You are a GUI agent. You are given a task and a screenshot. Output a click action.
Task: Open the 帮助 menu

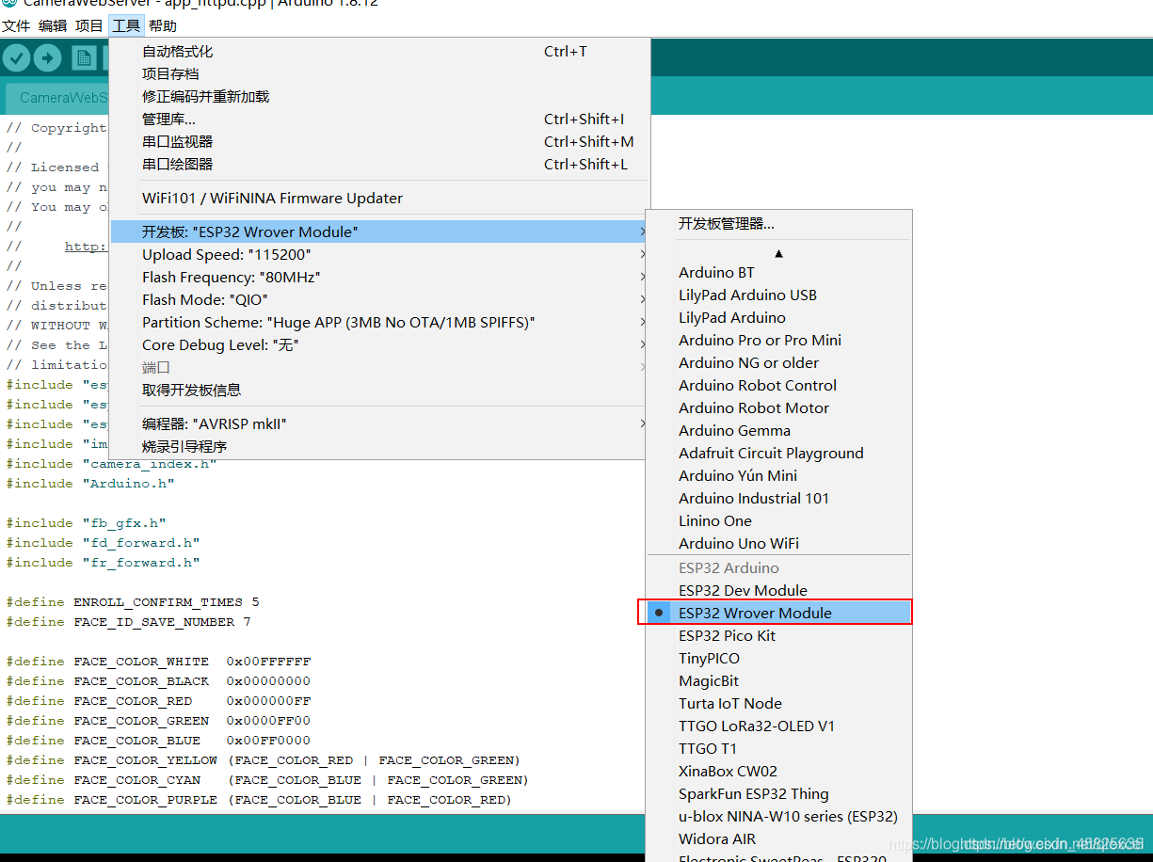tap(163, 26)
